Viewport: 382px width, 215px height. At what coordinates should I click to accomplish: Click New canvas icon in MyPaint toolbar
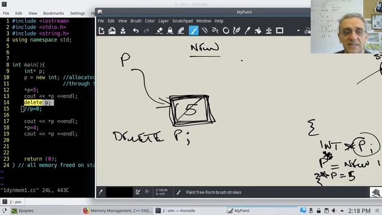click(101, 30)
